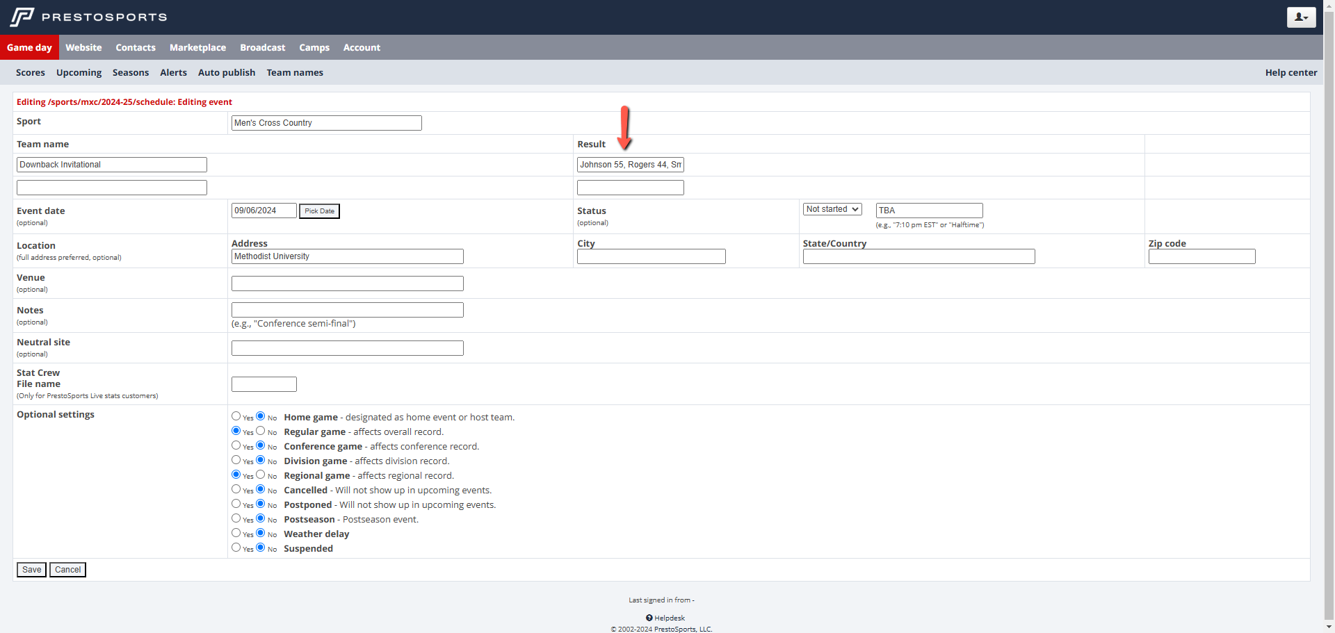The width and height of the screenshot is (1335, 633).
Task: Select No for Weather delay
Action: coord(261,533)
